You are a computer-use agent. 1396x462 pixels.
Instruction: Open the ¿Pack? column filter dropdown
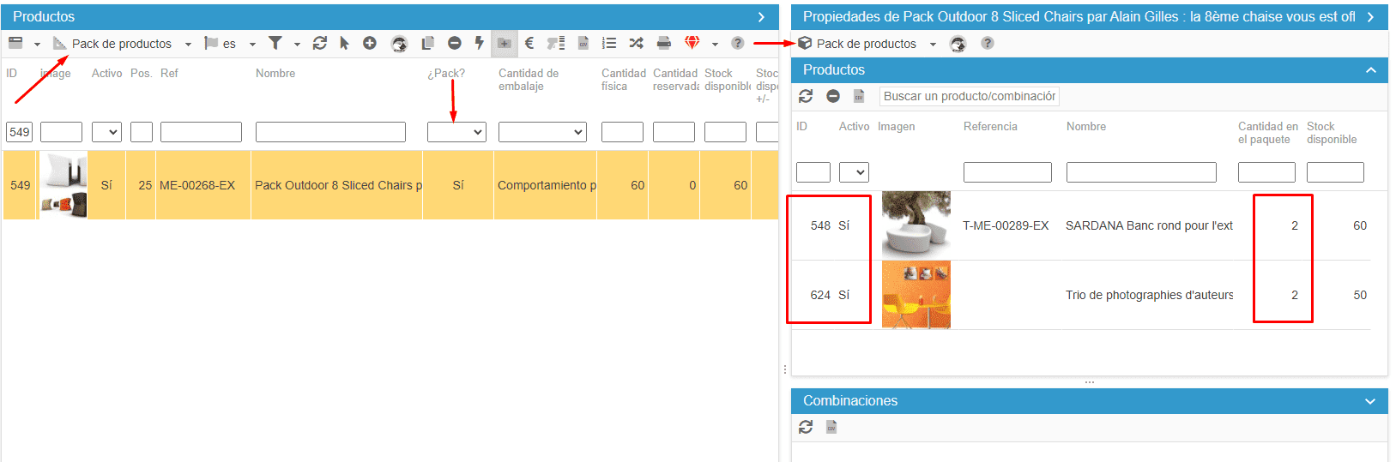[x=456, y=132]
